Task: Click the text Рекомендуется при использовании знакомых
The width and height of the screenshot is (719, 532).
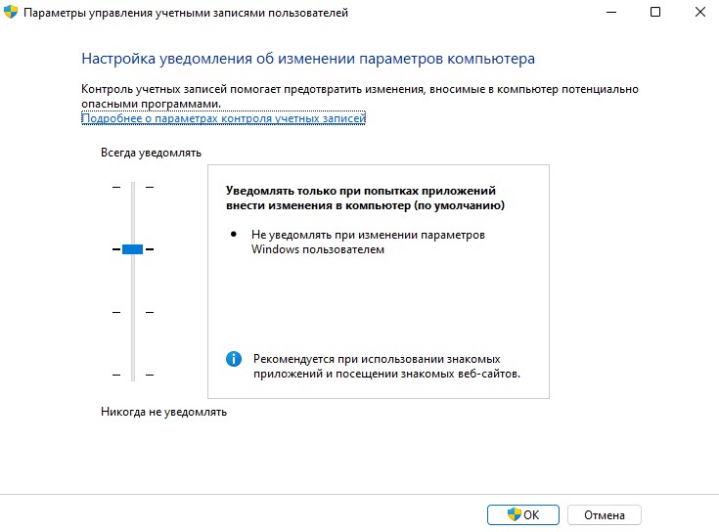Action: tap(386, 366)
